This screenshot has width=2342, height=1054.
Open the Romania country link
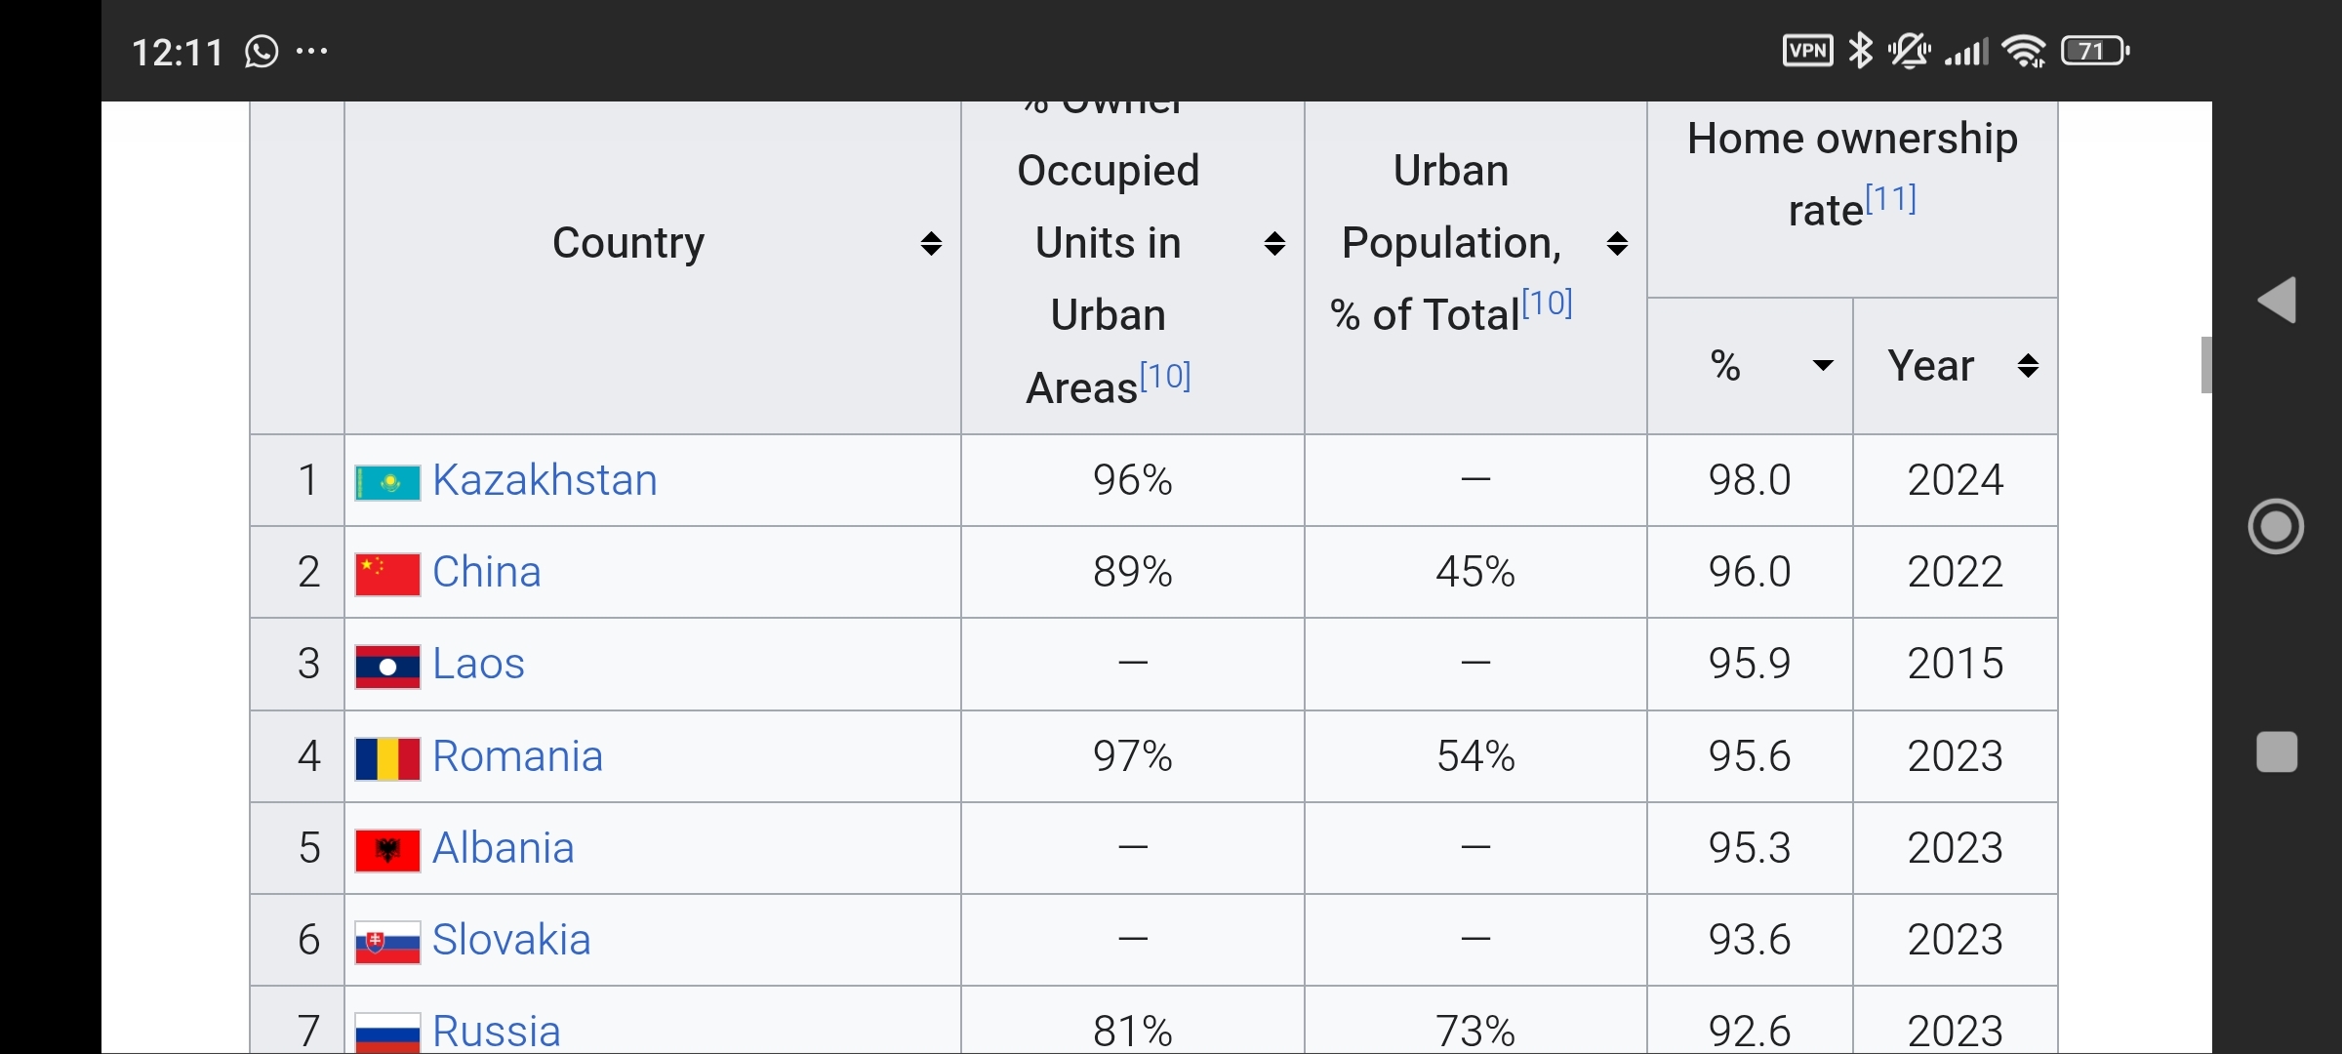click(x=517, y=756)
